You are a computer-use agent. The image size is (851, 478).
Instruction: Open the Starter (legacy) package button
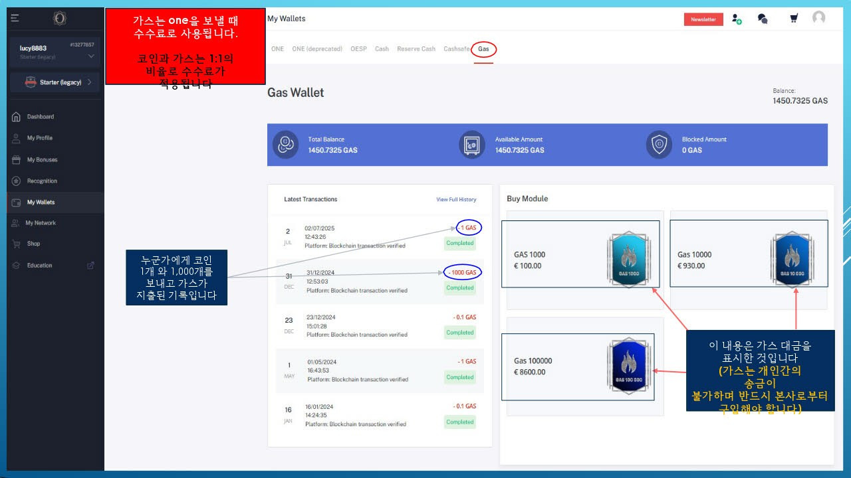[55, 82]
